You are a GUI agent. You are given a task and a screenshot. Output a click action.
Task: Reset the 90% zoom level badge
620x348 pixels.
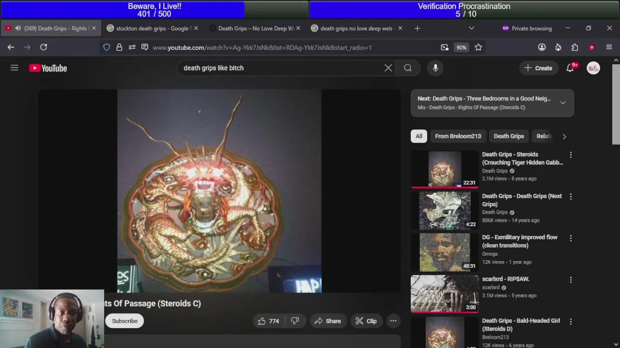pyautogui.click(x=461, y=47)
